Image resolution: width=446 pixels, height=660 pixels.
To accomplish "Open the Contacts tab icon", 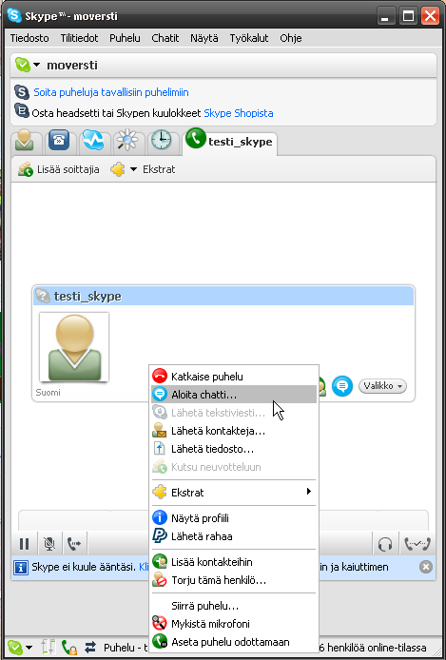I will click(x=26, y=141).
